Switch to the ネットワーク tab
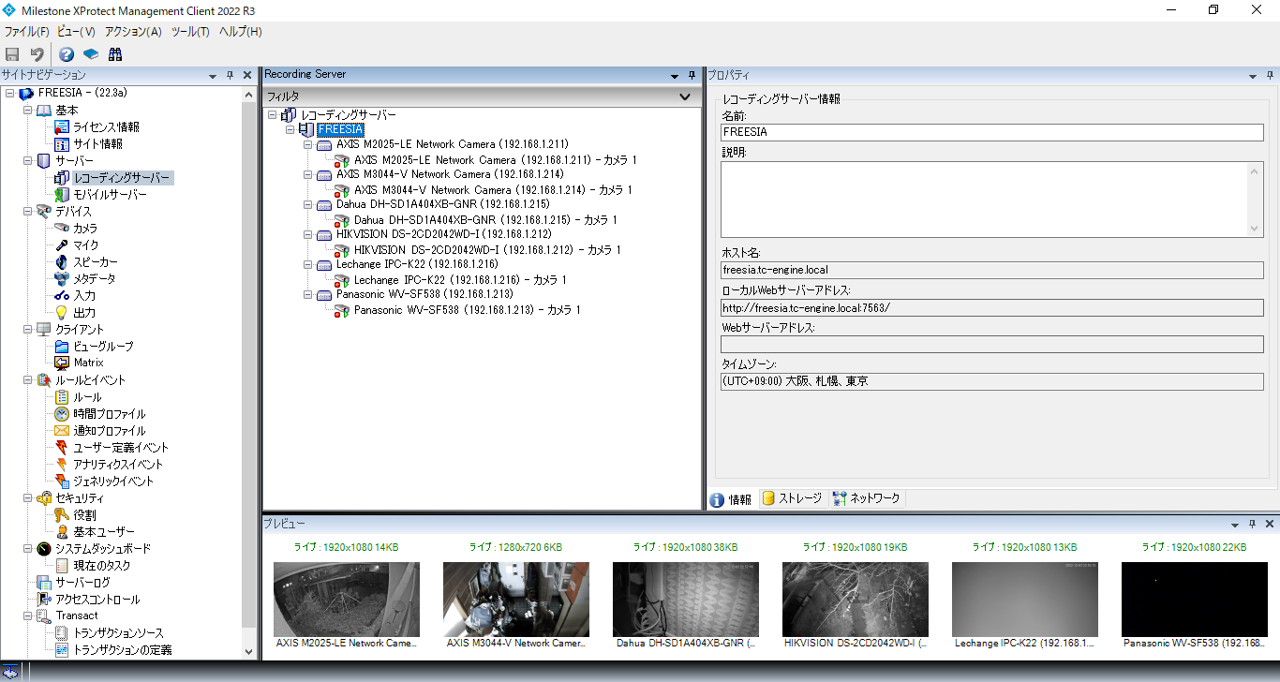The image size is (1280, 682). (x=866, y=498)
